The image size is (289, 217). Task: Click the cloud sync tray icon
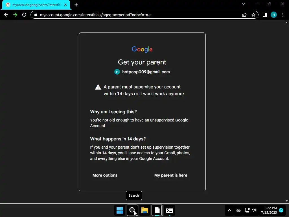pyautogui.click(x=238, y=210)
